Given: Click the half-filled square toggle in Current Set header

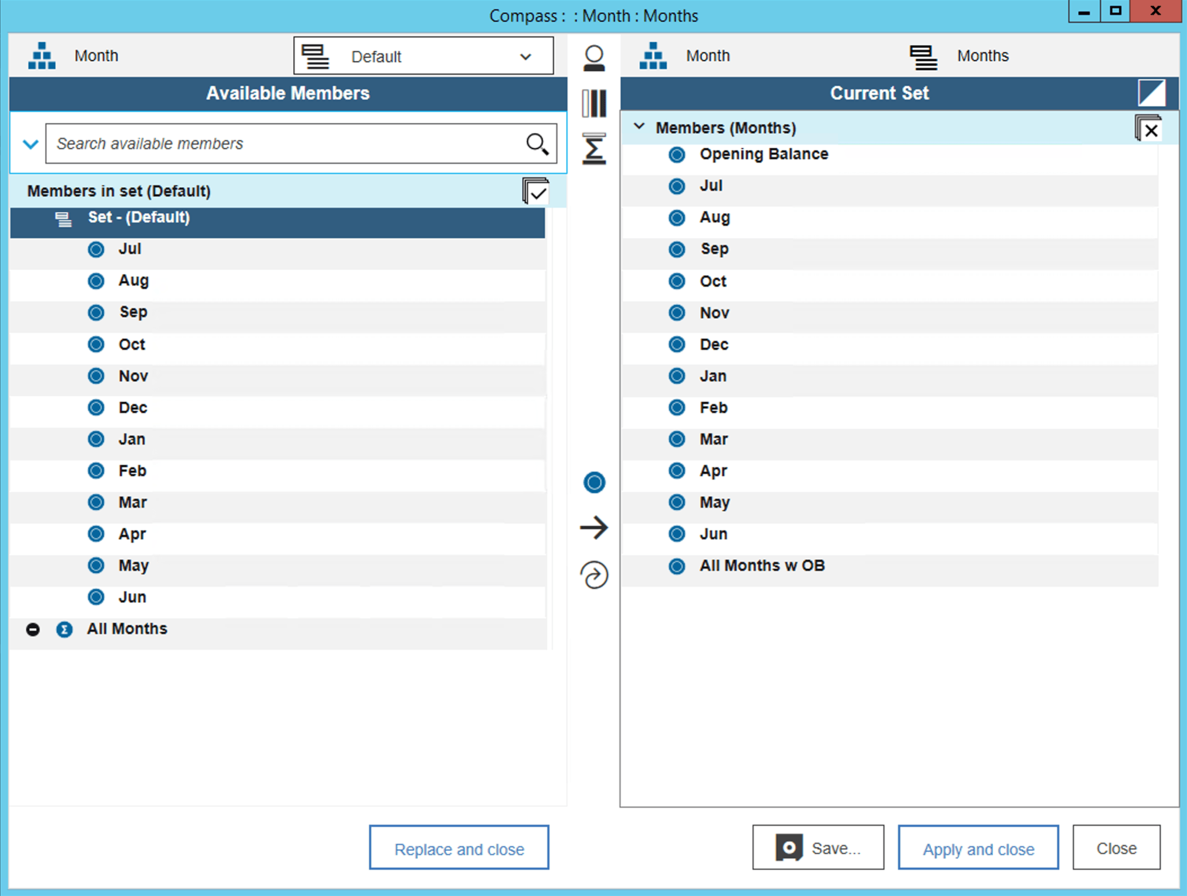Looking at the screenshot, I should click(1151, 93).
